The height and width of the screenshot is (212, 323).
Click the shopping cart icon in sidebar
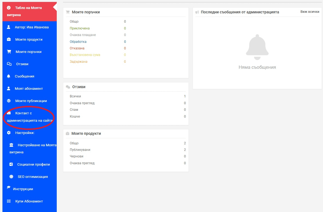pos(9,52)
